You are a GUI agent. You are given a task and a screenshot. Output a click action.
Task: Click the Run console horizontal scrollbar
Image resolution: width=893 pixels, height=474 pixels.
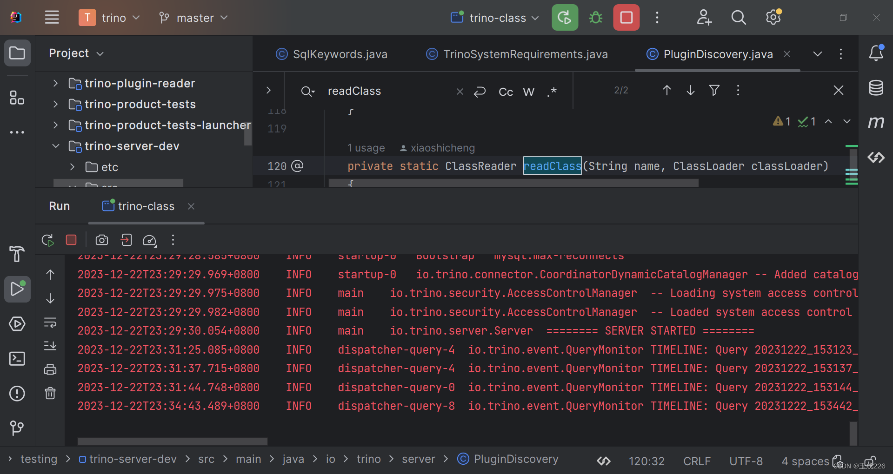(173, 441)
